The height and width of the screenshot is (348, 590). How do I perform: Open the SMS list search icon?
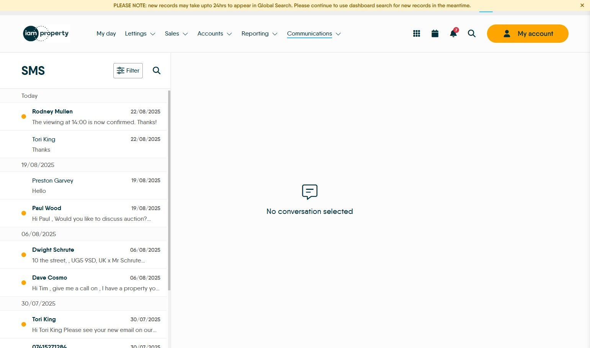tap(157, 70)
